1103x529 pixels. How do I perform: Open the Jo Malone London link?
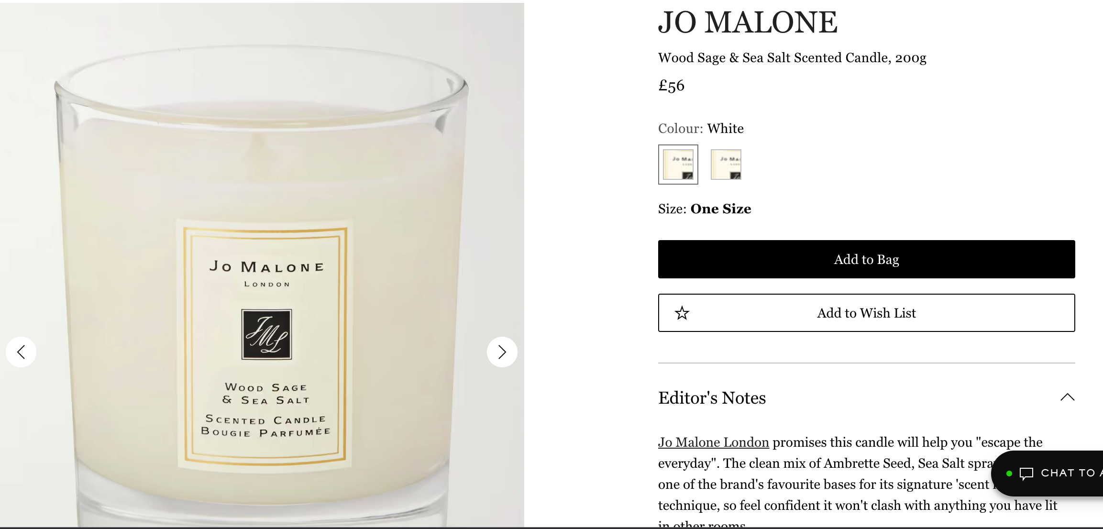coord(714,442)
